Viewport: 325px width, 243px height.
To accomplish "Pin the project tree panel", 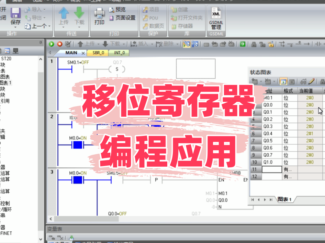I will tap(41, 42).
